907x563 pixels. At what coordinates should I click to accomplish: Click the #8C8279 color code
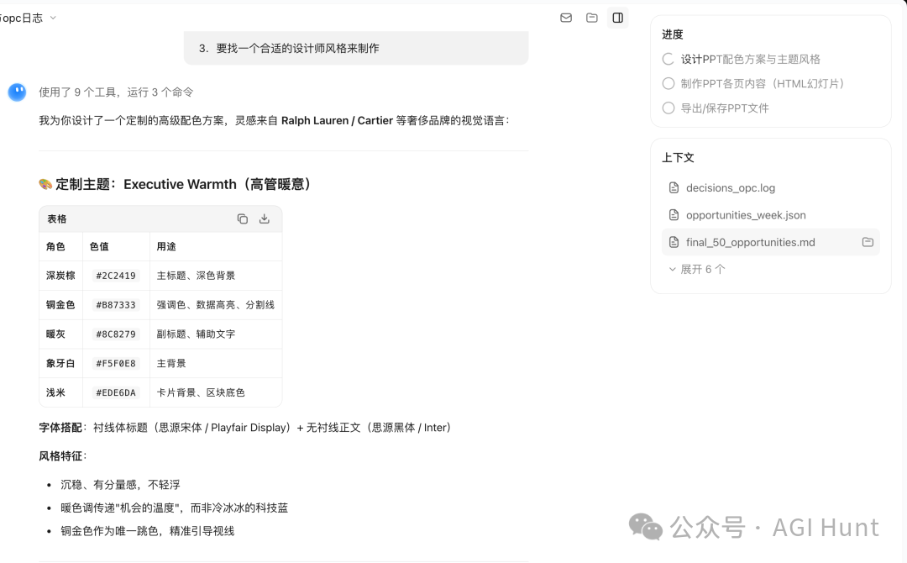(116, 334)
